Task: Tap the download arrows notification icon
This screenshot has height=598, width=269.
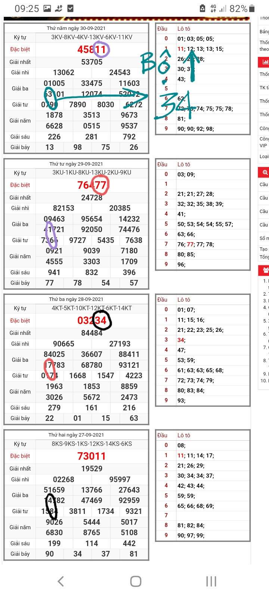Action: pyautogui.click(x=59, y=8)
